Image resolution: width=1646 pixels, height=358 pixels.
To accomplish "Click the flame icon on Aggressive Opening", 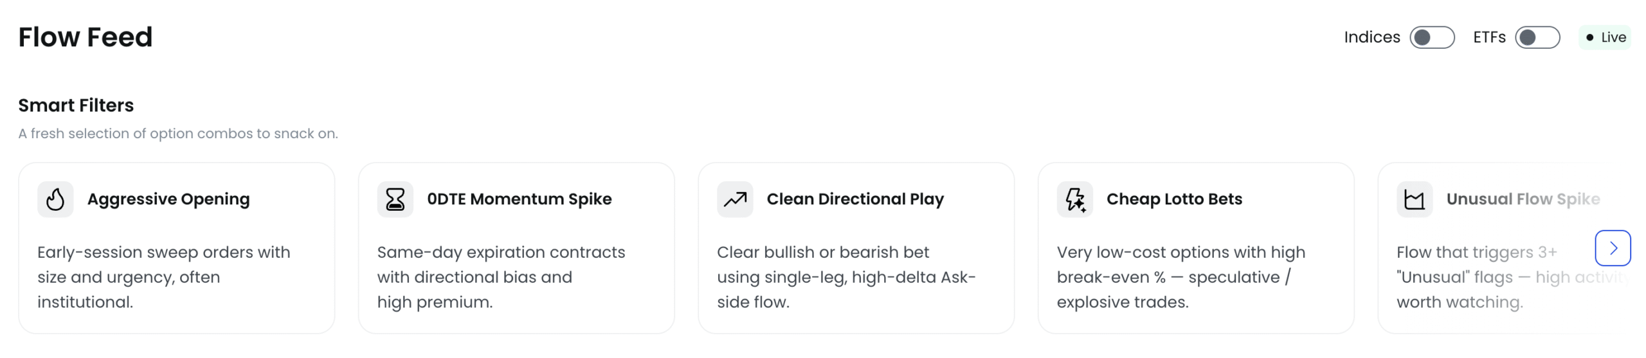I will point(55,199).
